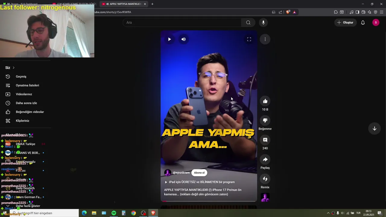Open Spotify from taskbar

(x=114, y=213)
